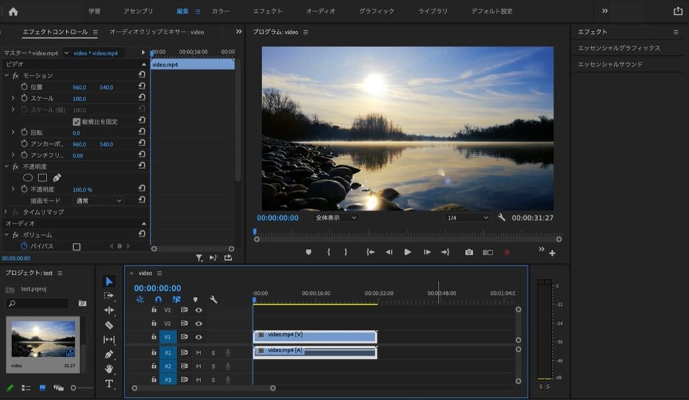Open the 学習 workspace
This screenshot has width=689, height=400.
pyautogui.click(x=94, y=11)
